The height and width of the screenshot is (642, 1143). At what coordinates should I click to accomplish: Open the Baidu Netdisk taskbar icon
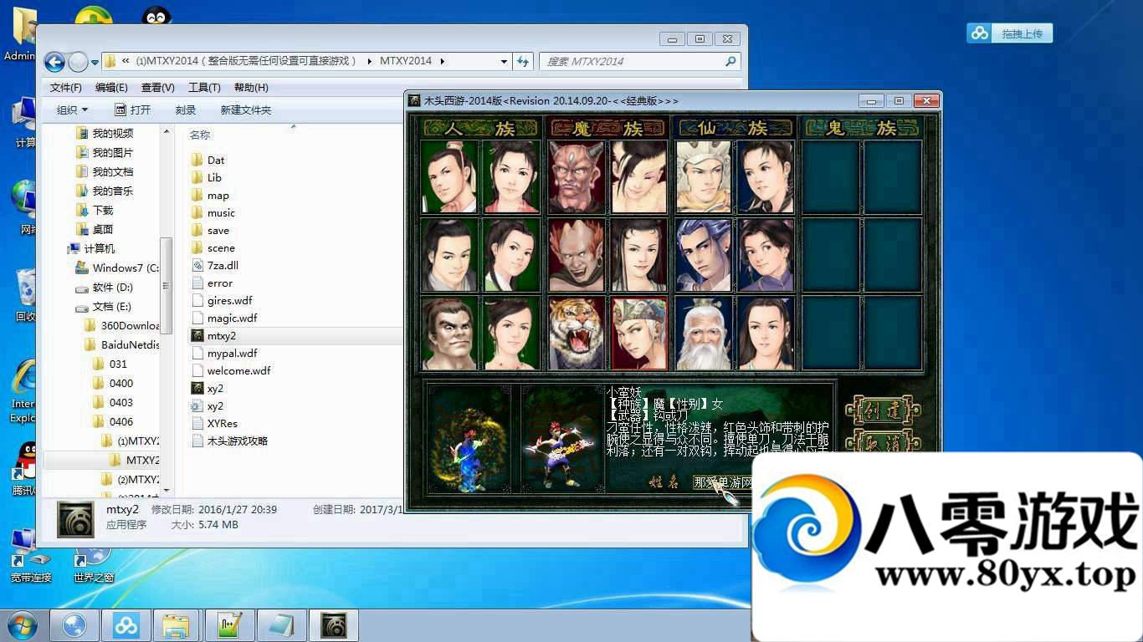[x=126, y=625]
